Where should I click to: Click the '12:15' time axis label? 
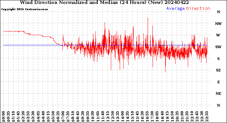(108, 116)
